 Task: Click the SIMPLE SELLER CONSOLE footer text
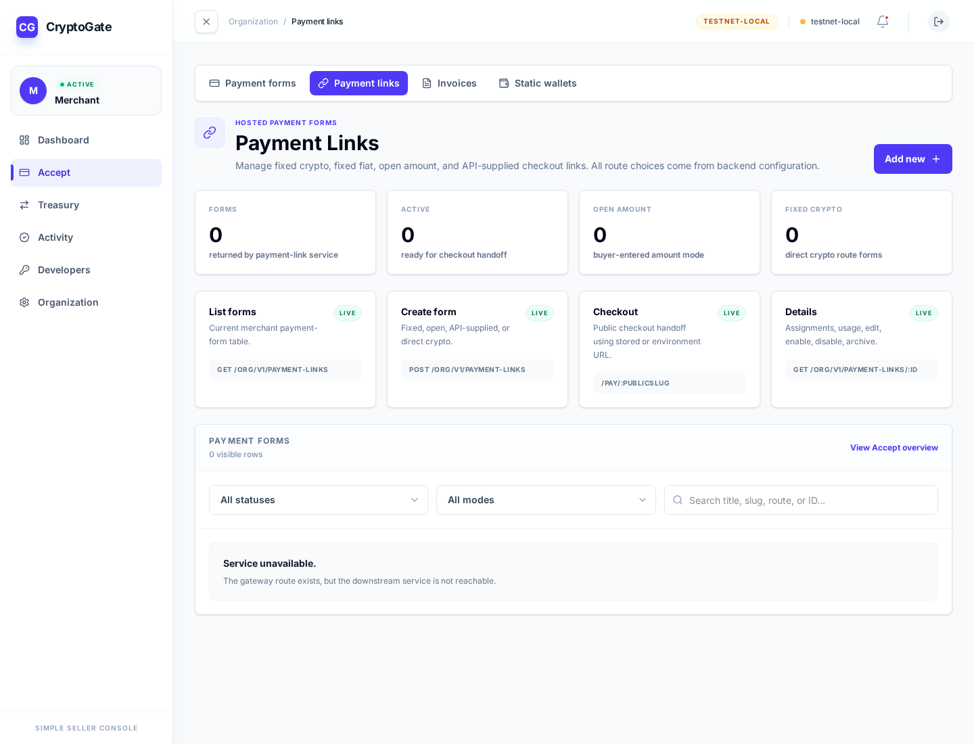click(87, 728)
